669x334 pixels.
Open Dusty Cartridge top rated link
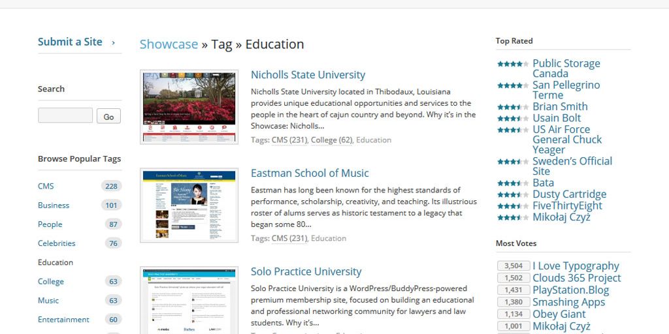[570, 194]
